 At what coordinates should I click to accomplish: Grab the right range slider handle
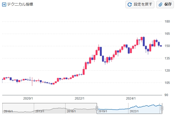(x=162, y=108)
